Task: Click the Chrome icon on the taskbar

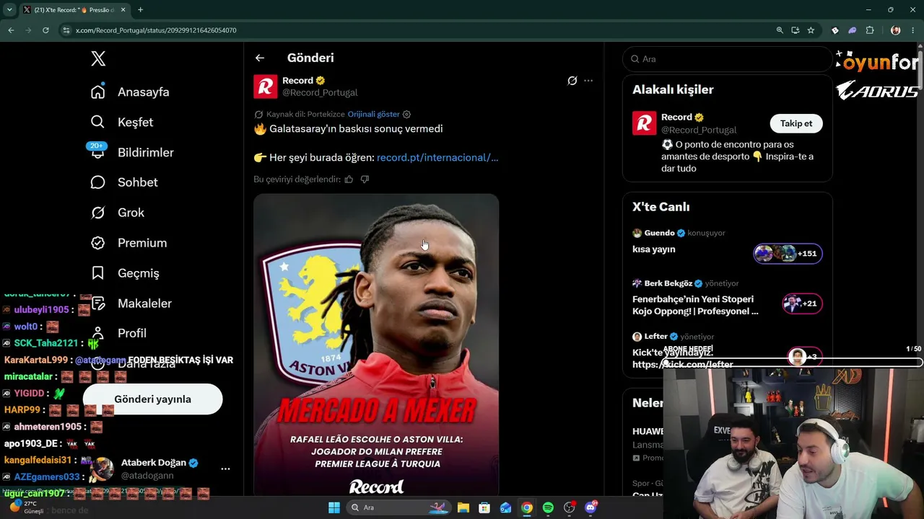Action: [x=527, y=507]
